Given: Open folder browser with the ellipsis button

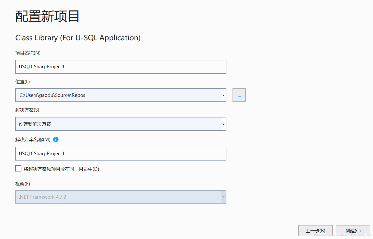Looking at the screenshot, I should (239, 95).
